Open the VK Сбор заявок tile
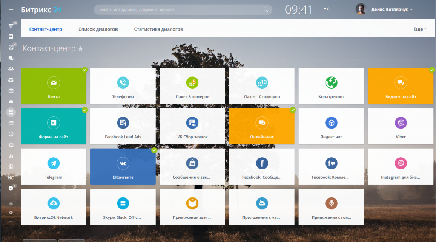 (x=192, y=126)
